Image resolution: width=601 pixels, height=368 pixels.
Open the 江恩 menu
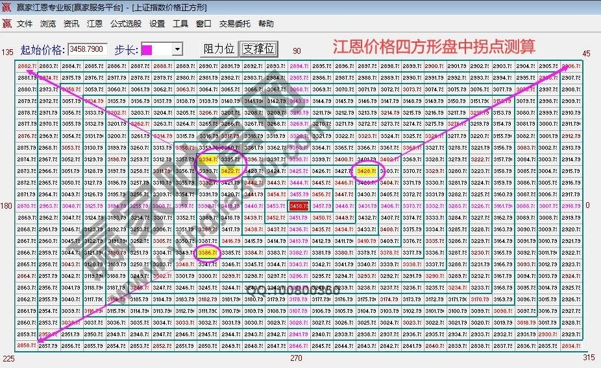[x=95, y=24]
